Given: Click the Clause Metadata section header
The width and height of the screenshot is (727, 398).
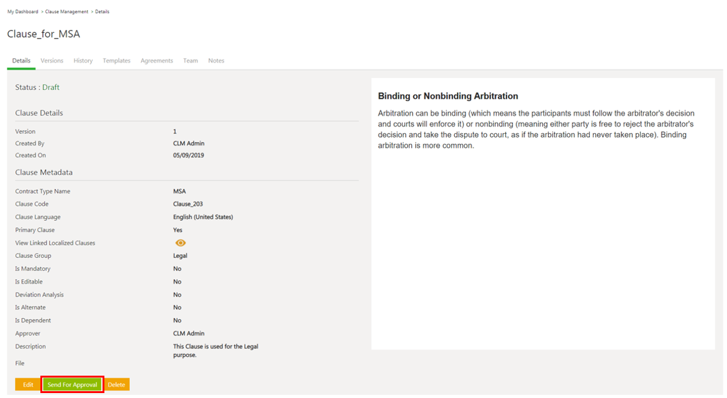Looking at the screenshot, I should pyautogui.click(x=43, y=172).
